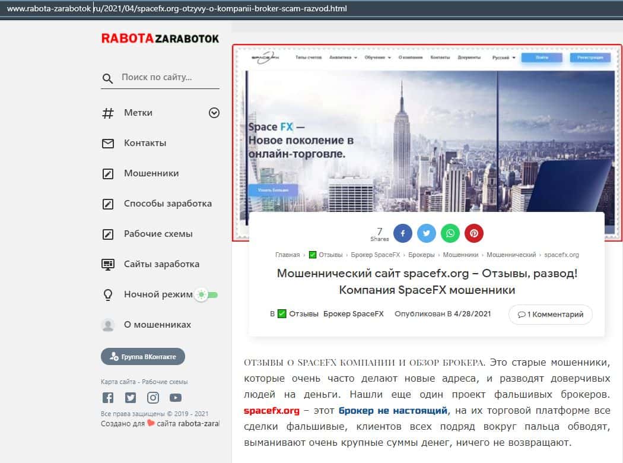The height and width of the screenshot is (463, 623).
Task: Share the article on Twitter
Action: click(x=427, y=233)
